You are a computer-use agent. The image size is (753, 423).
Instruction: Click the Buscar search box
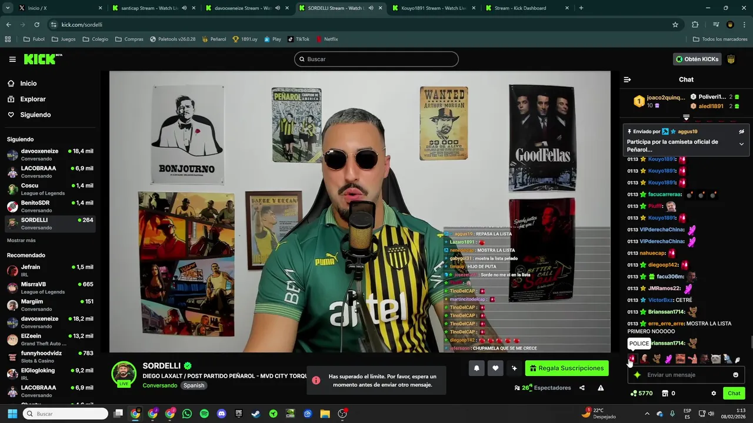tap(376, 59)
